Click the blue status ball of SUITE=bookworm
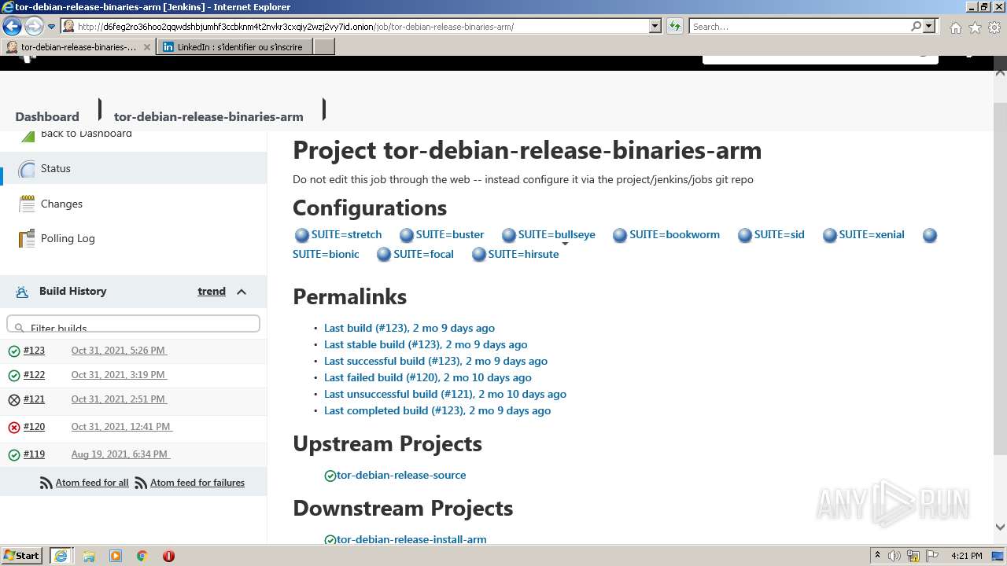This screenshot has height=566, width=1007. tap(620, 235)
